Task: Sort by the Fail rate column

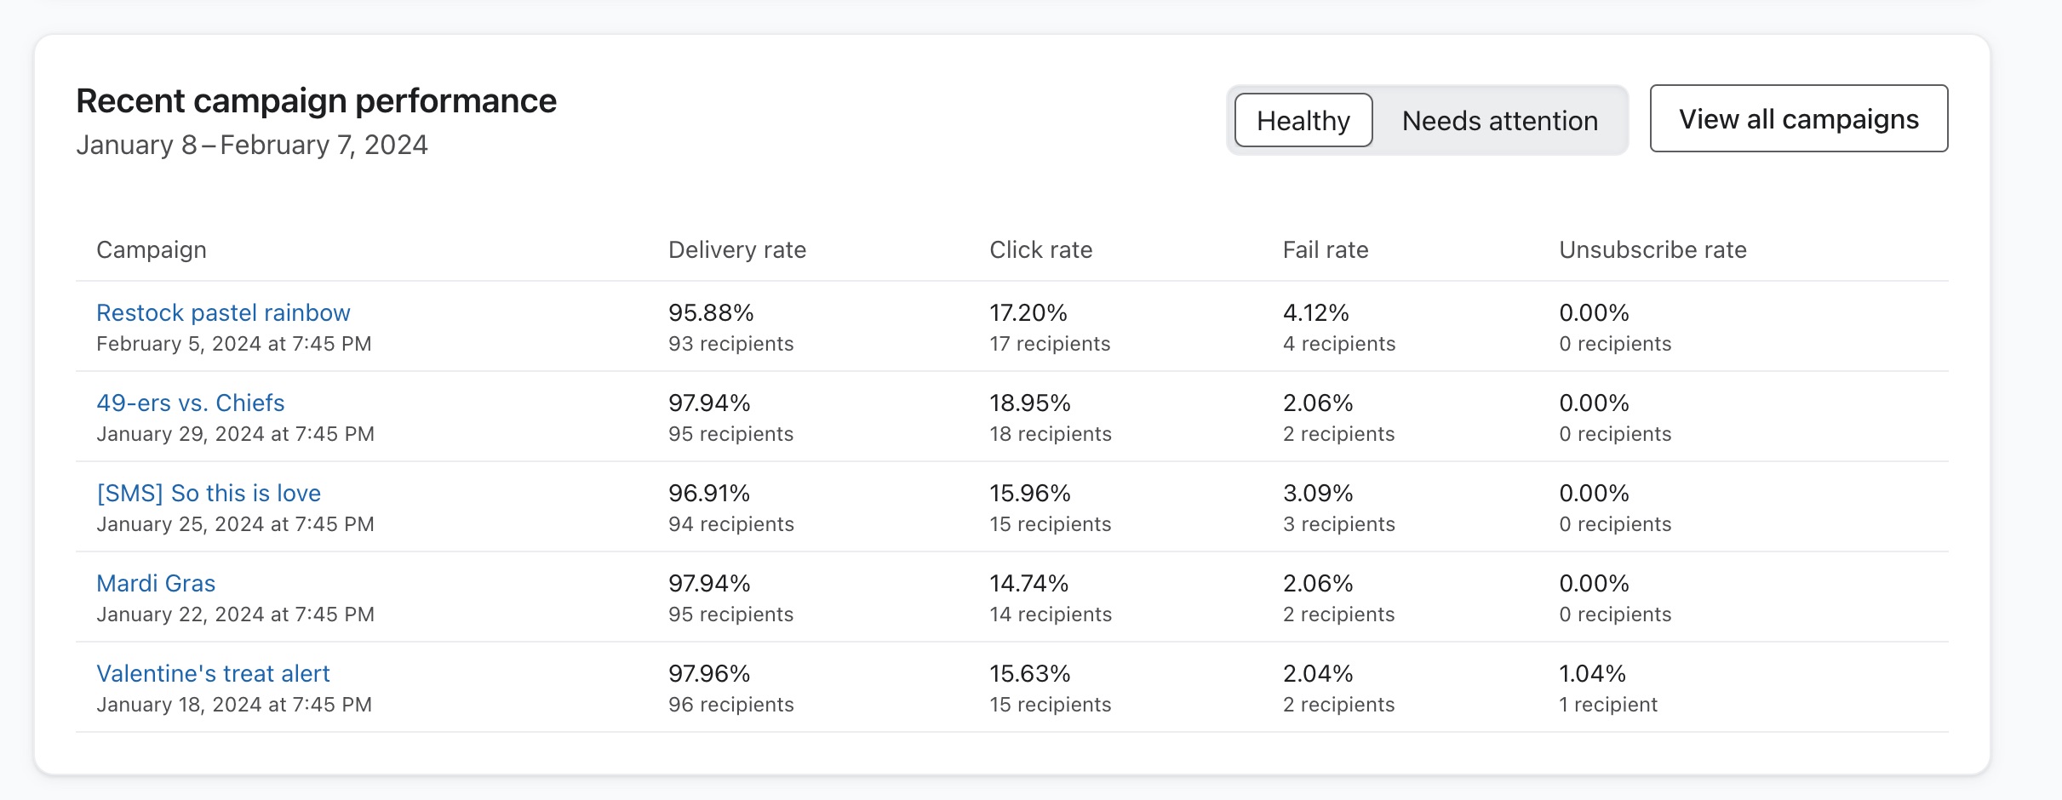Action: [1326, 249]
